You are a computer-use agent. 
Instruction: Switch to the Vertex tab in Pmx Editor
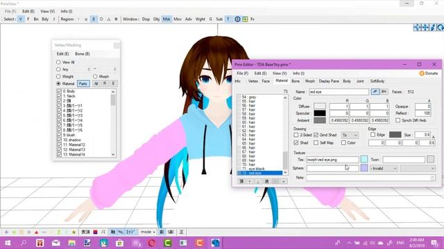click(x=253, y=81)
